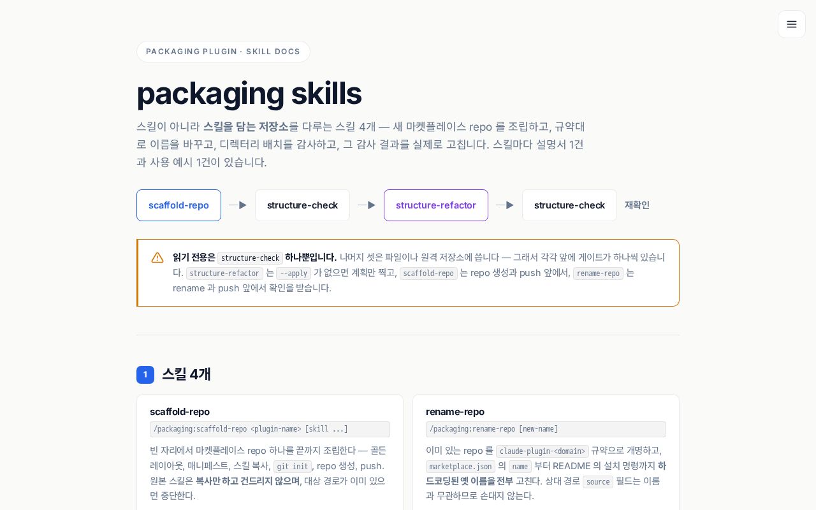
Task: Open the hamburger menu button
Action: tap(792, 24)
